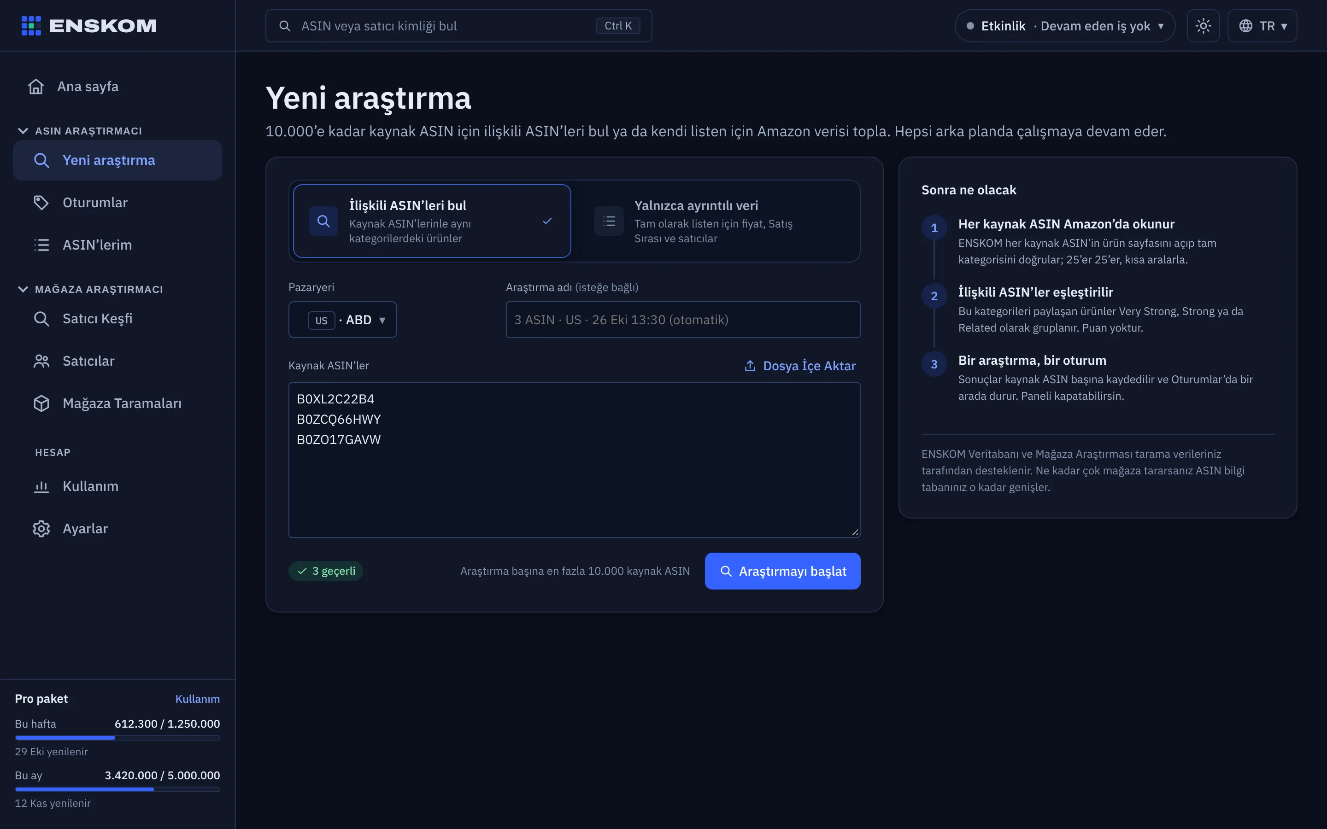Click 3.420.000 / 5.000.000 usage value

tap(162, 775)
